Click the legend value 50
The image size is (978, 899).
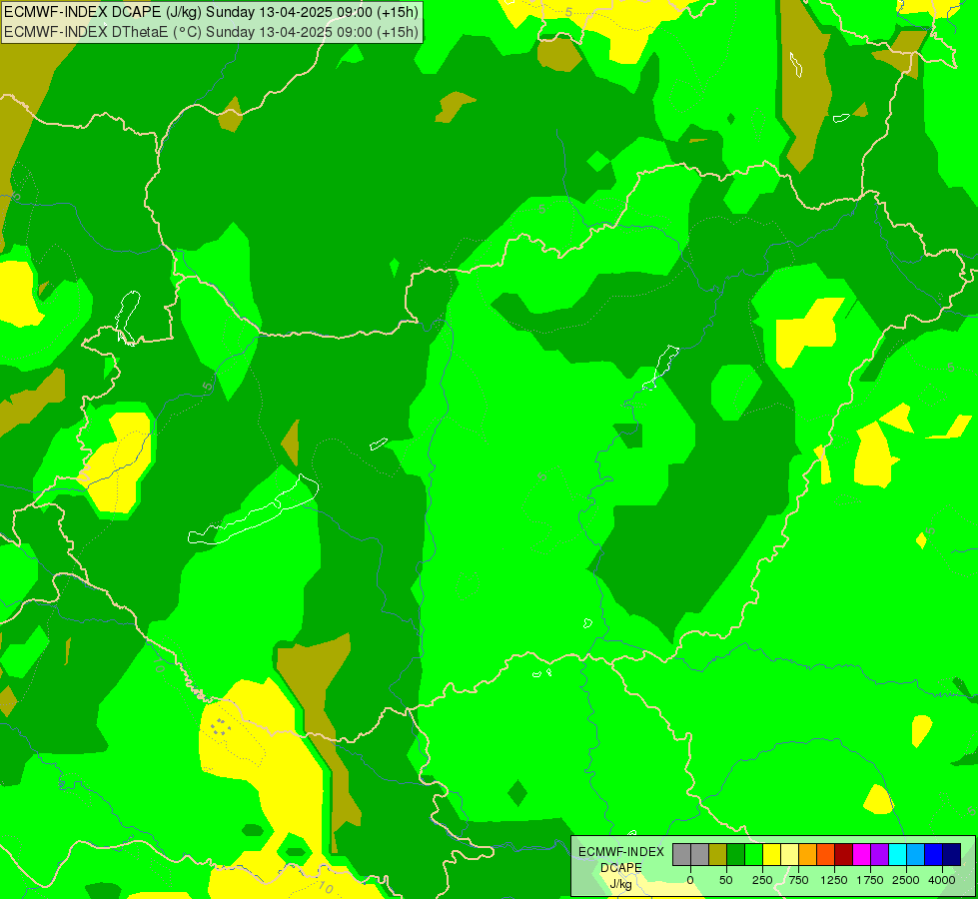point(726,880)
